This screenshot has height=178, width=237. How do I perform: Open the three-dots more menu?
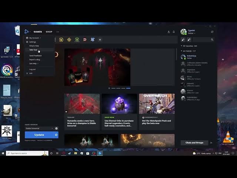click(x=58, y=32)
